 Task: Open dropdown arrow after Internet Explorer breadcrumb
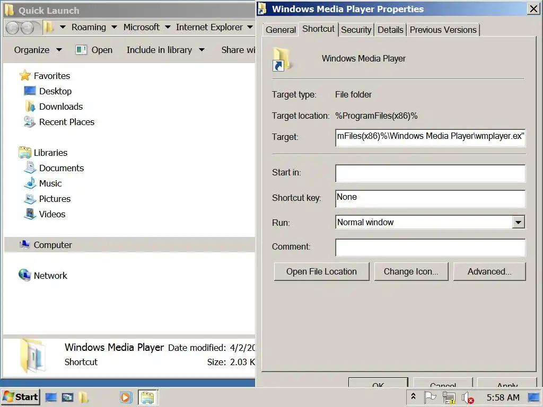pos(250,27)
